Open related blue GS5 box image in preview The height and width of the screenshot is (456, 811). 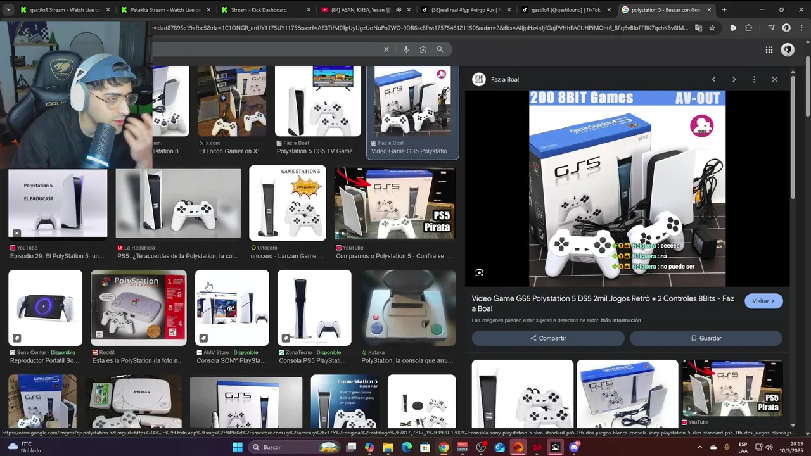coord(627,394)
